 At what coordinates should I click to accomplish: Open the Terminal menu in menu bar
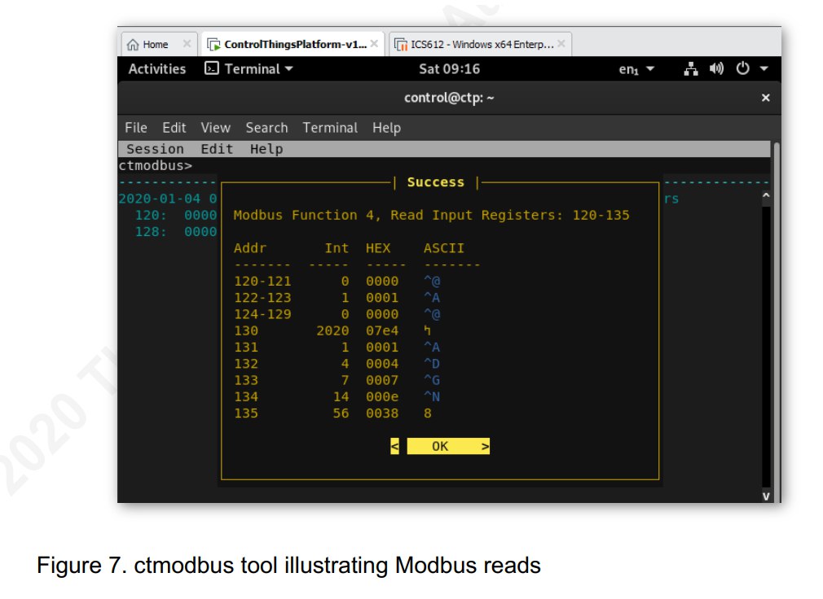coord(330,128)
